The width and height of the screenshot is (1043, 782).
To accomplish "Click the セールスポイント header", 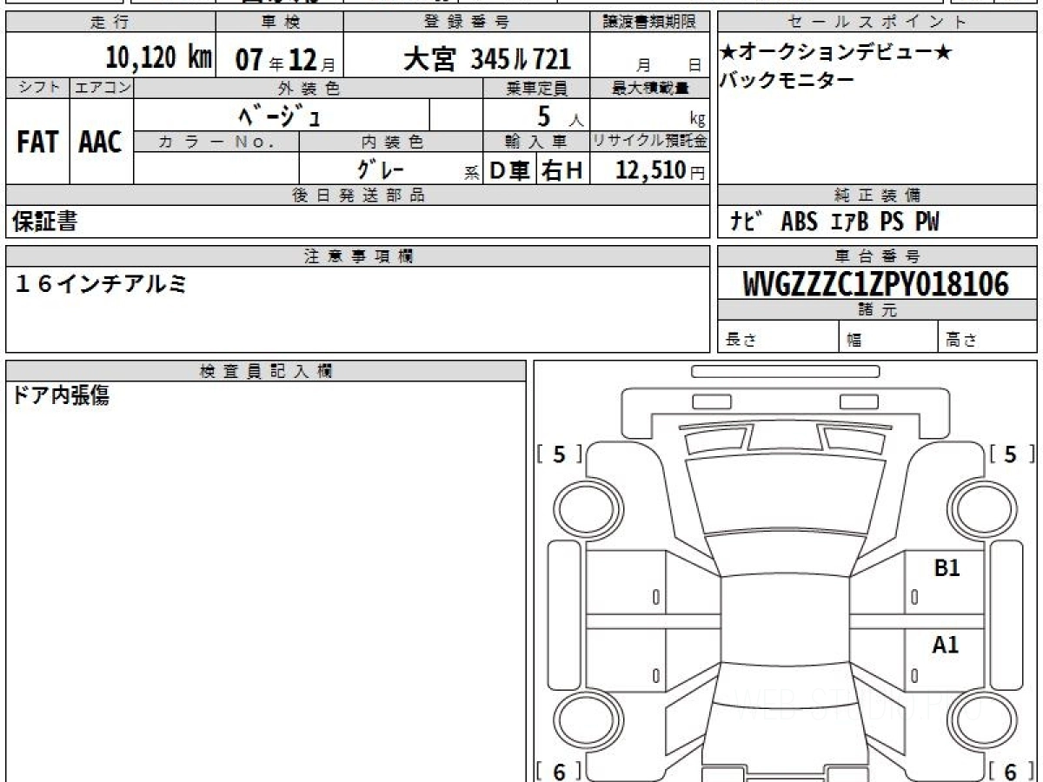I will [x=877, y=23].
